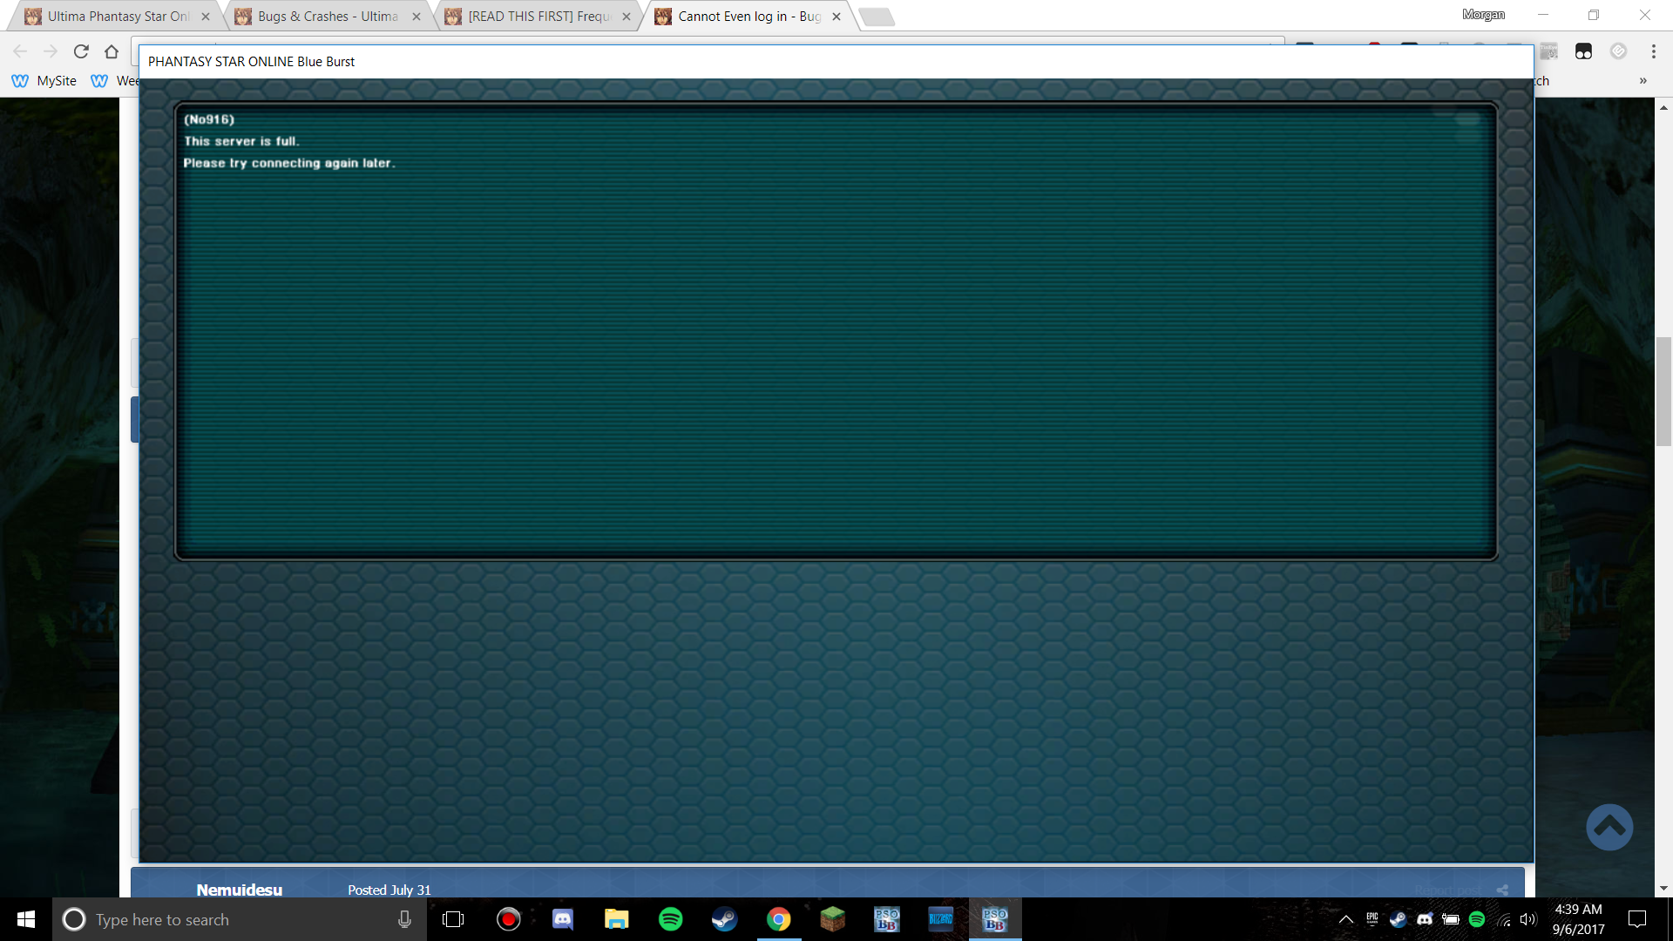Click the scroll-to-top arrow button
1673x941 pixels.
point(1609,827)
